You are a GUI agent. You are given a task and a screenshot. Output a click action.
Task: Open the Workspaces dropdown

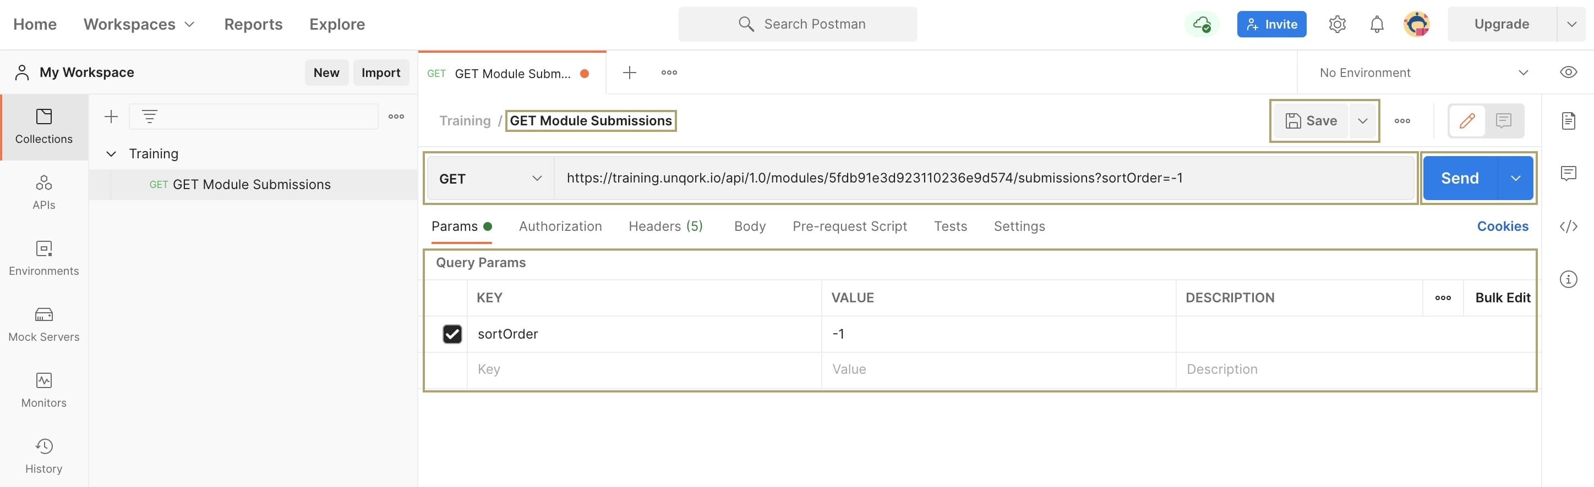[x=139, y=24]
